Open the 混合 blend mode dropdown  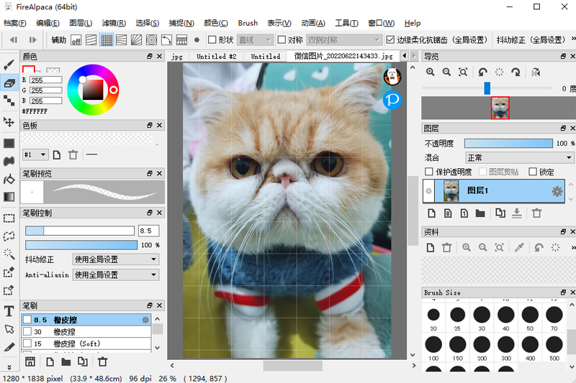518,157
